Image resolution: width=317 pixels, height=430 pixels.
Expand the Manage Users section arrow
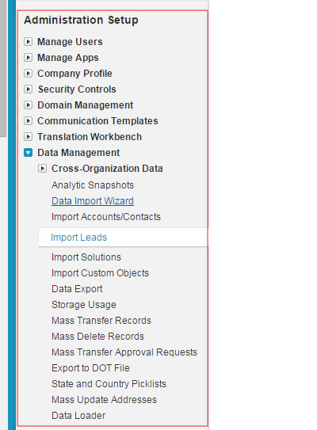coord(28,42)
